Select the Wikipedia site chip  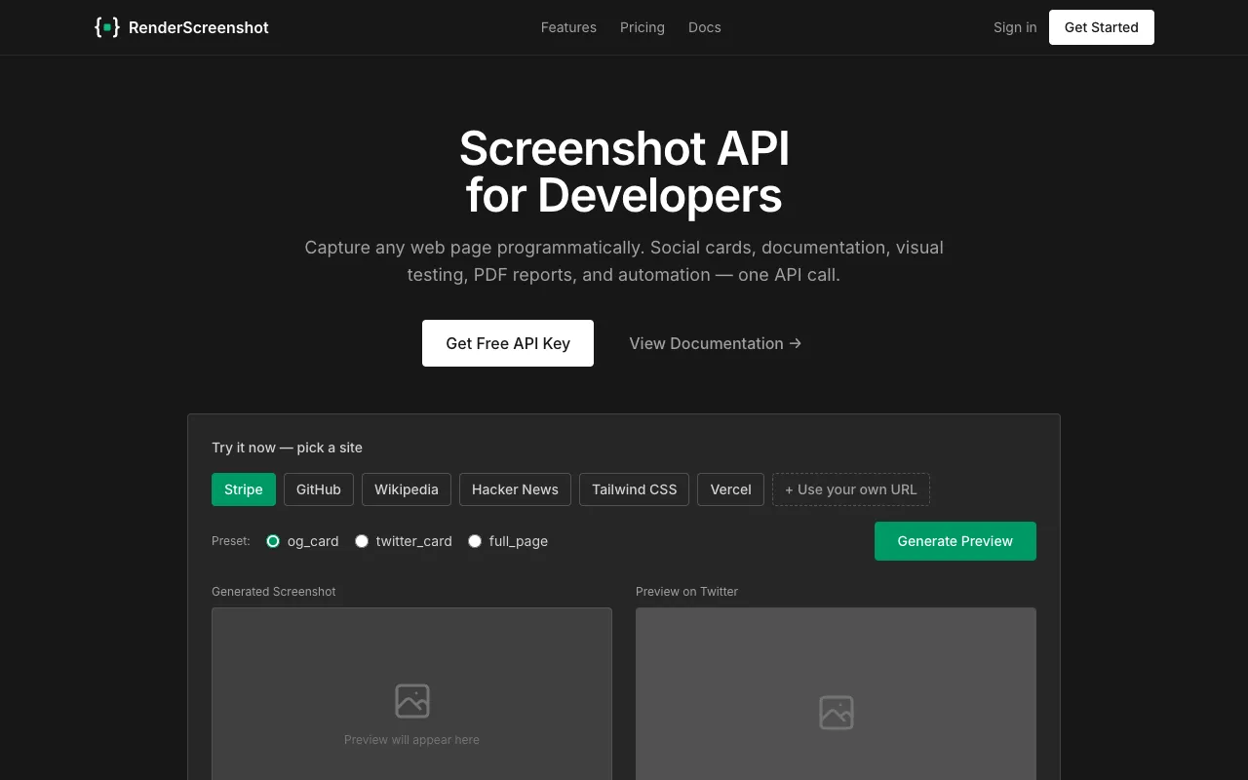[407, 489]
